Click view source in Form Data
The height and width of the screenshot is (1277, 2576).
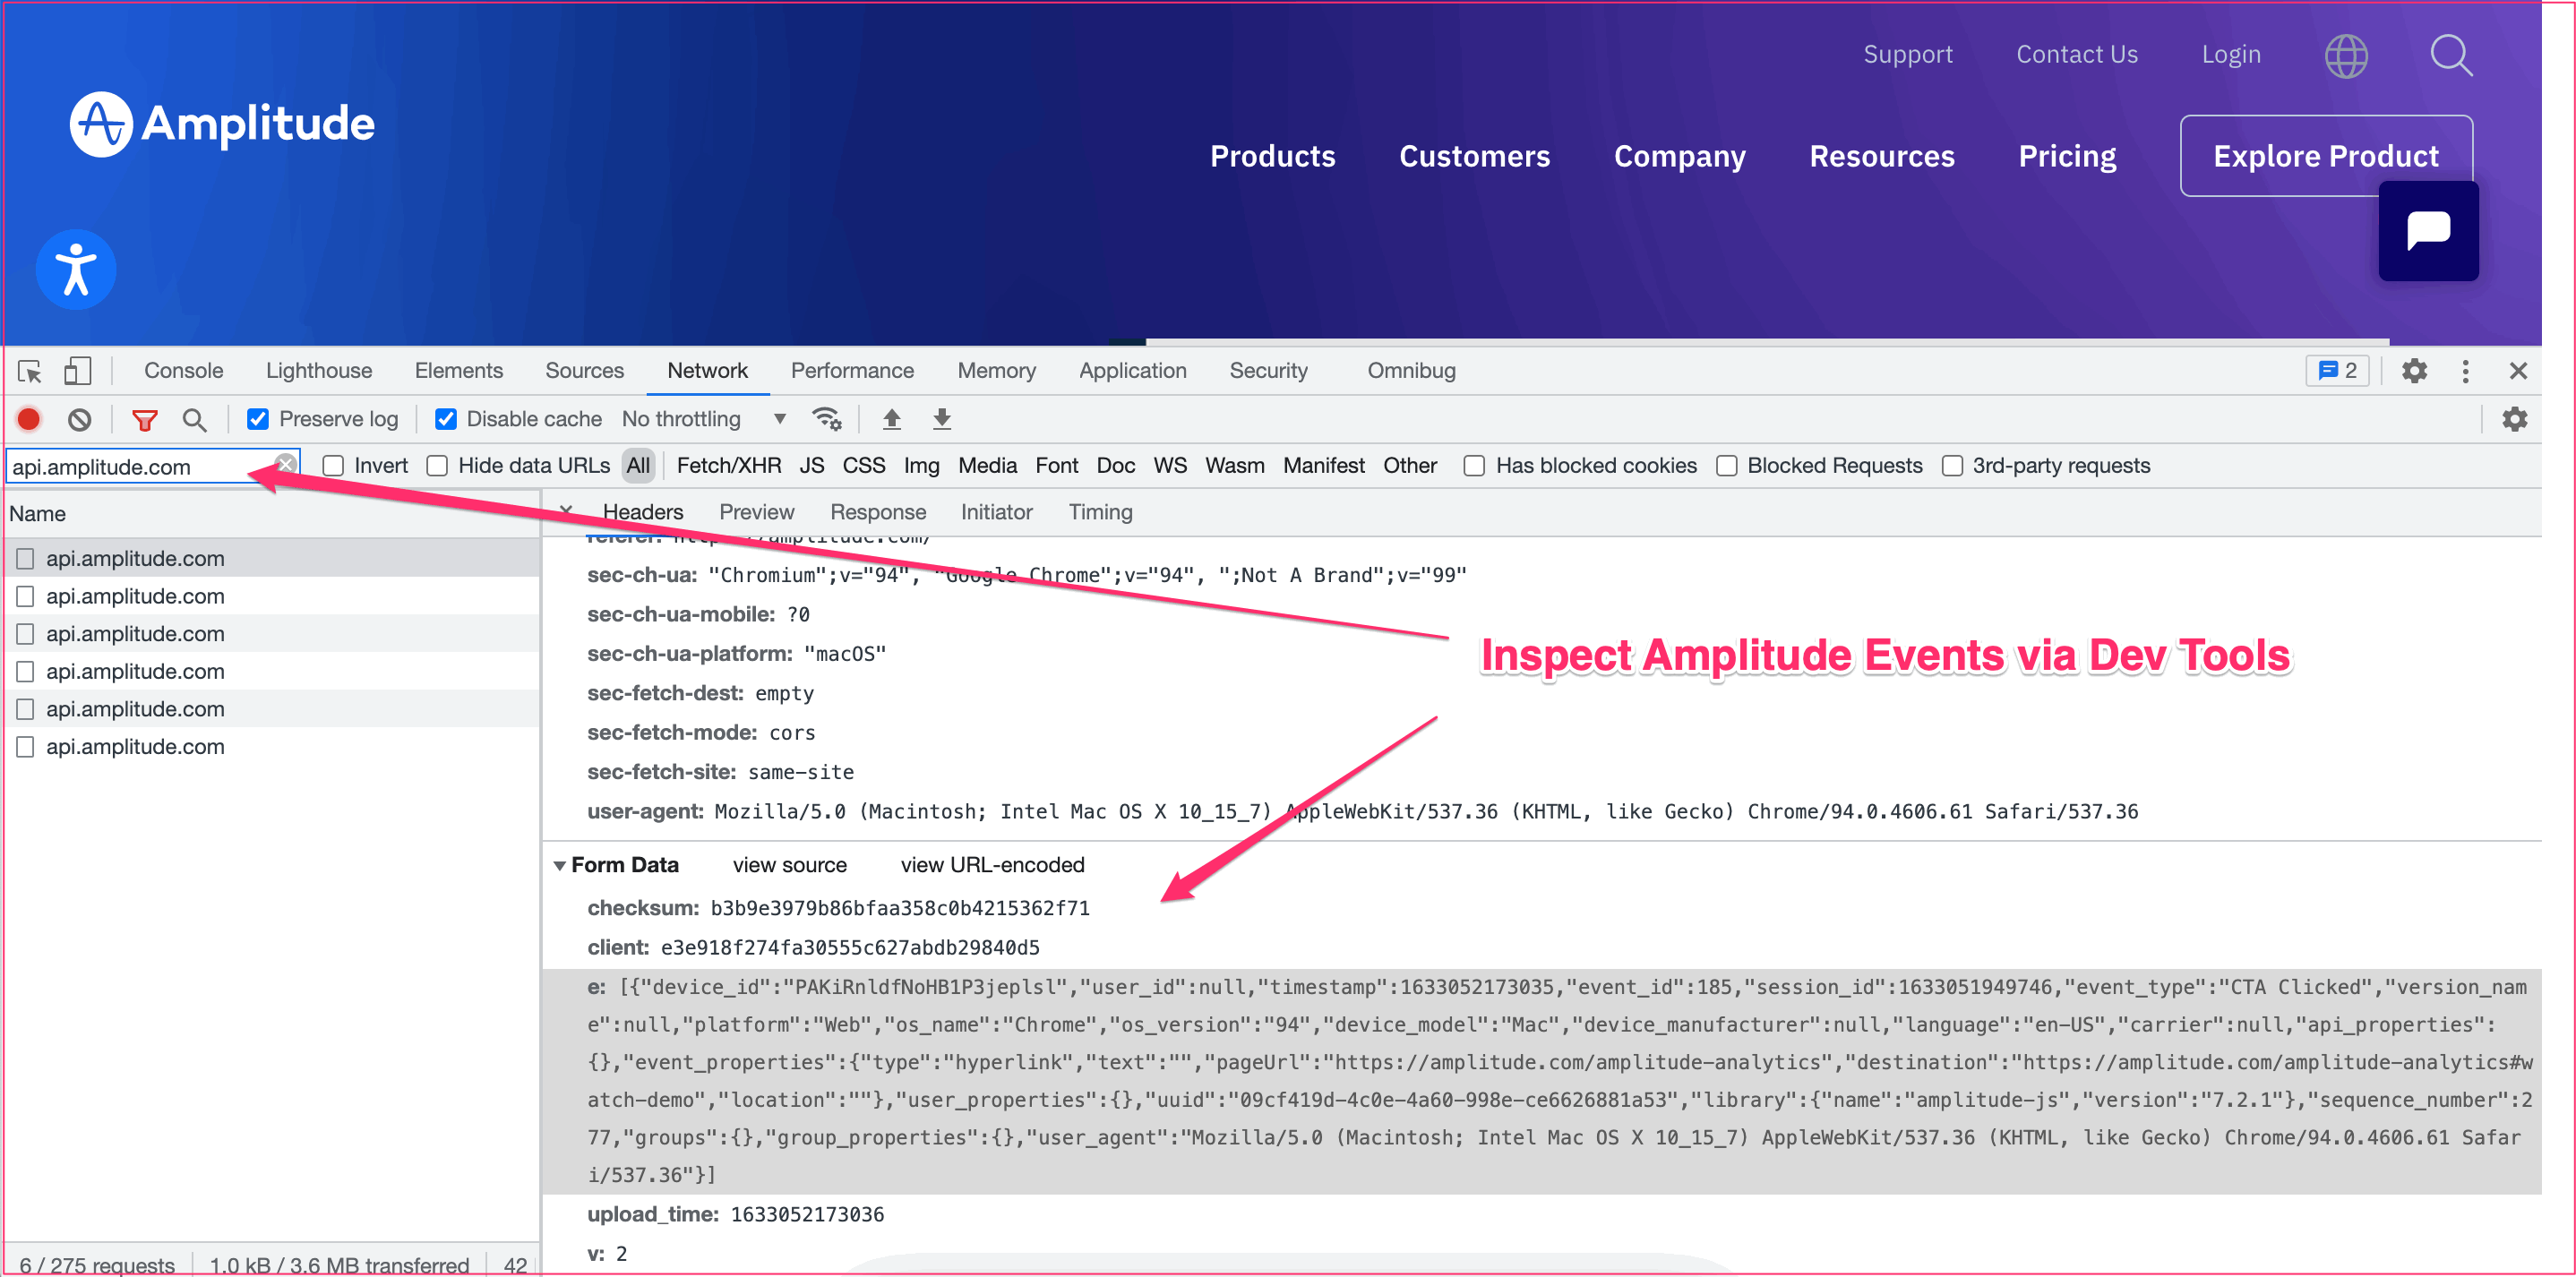point(789,865)
